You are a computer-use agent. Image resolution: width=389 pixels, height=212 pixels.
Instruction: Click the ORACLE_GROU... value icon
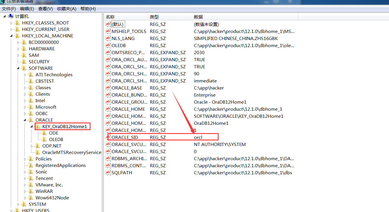(x=108, y=102)
